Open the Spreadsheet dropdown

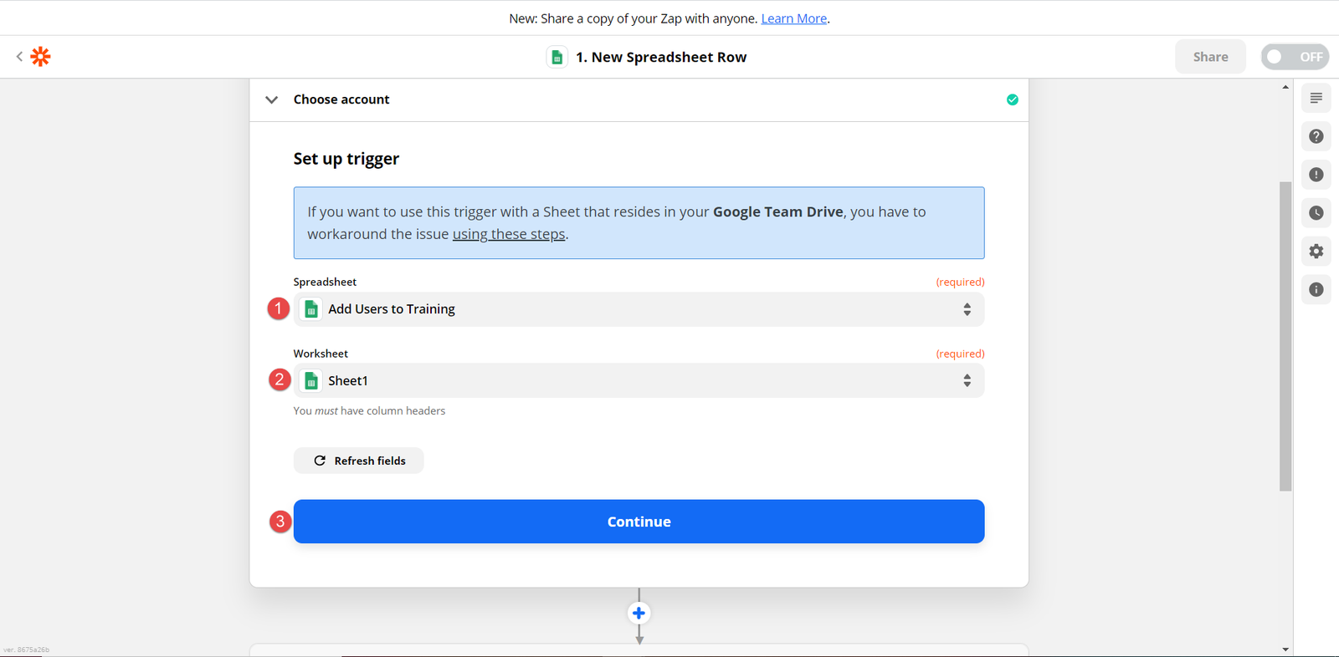(x=639, y=309)
